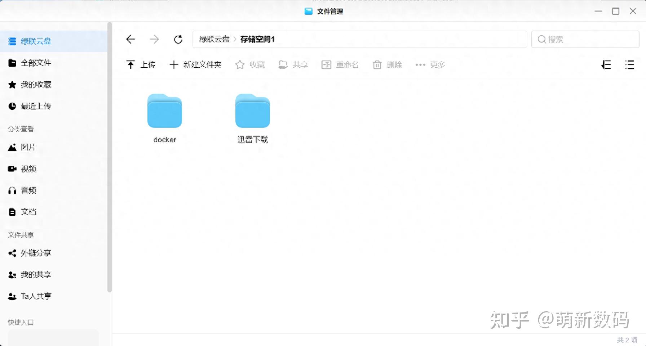The width and height of the screenshot is (646, 346).
Task: Click the 共享 share icon
Action: pyautogui.click(x=283, y=65)
